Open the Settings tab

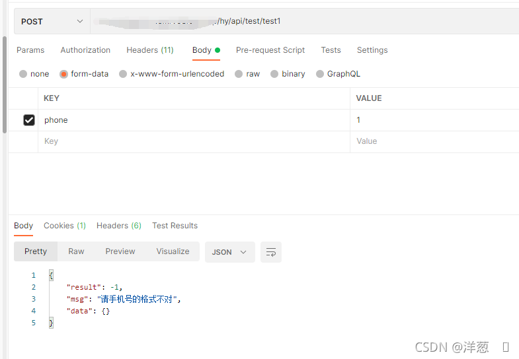click(372, 50)
